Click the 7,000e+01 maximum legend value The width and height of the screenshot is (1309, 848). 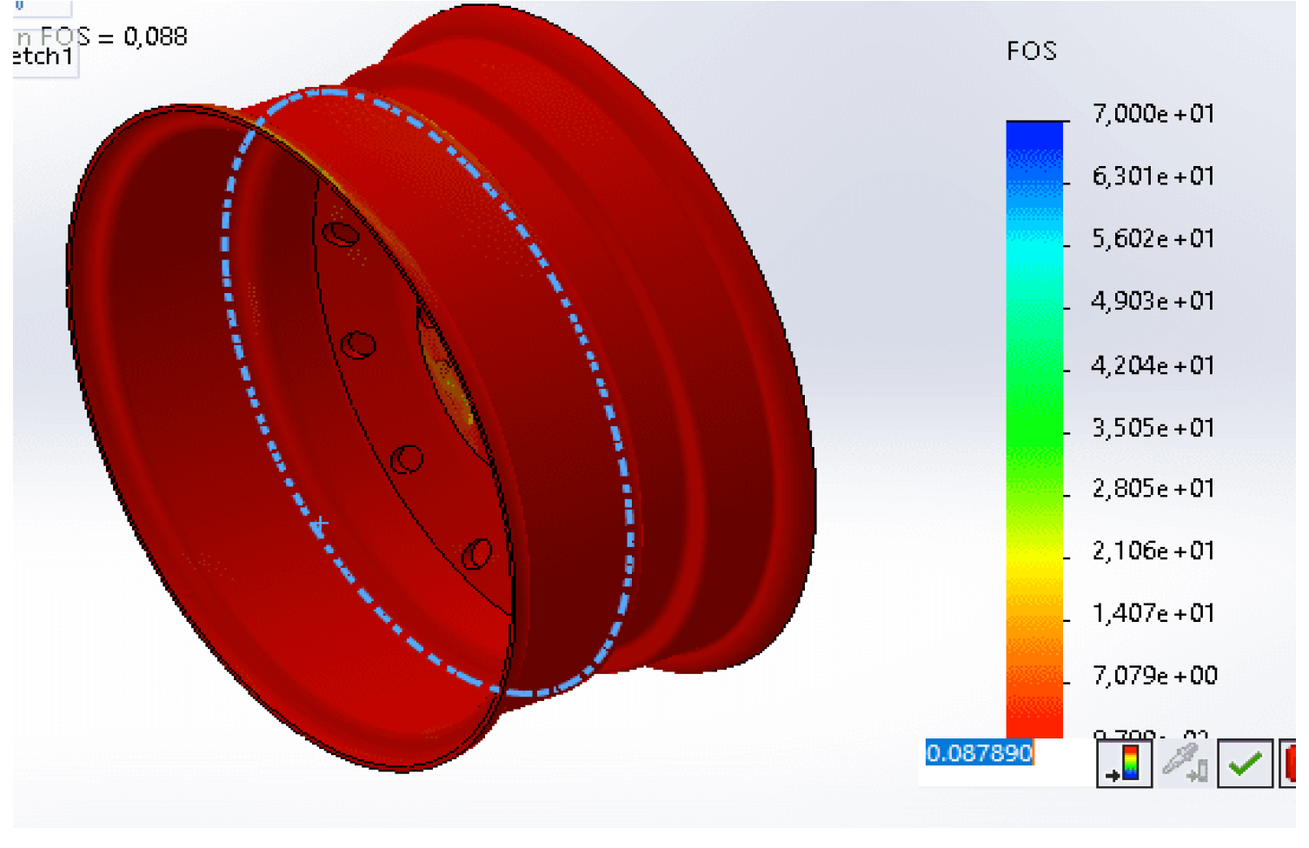(1153, 114)
